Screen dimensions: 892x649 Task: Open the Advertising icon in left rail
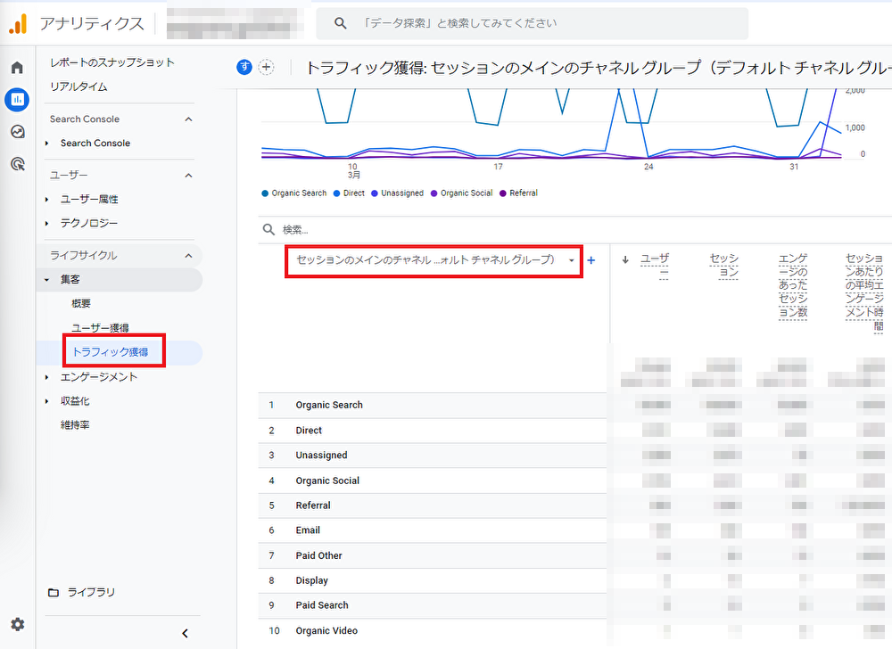[x=17, y=164]
